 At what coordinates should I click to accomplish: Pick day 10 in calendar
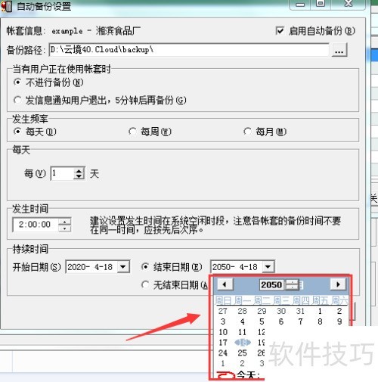[223, 332]
